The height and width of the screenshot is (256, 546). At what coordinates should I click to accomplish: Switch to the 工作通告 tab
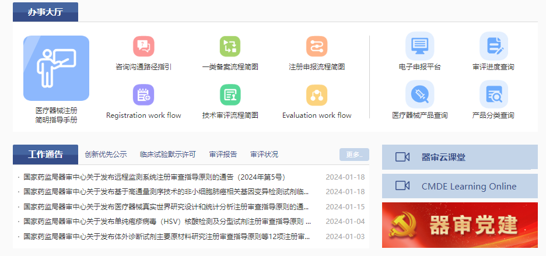click(x=45, y=155)
